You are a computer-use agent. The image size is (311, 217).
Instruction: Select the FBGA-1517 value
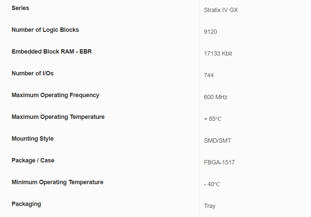coord(219,162)
